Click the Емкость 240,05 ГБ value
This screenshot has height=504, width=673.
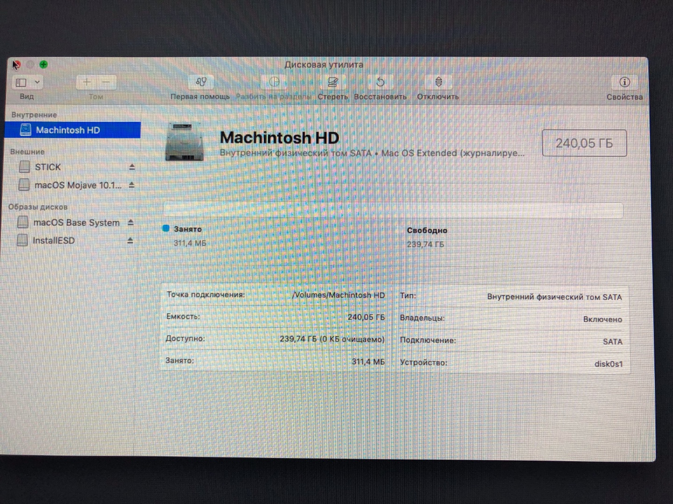pyautogui.click(x=366, y=317)
